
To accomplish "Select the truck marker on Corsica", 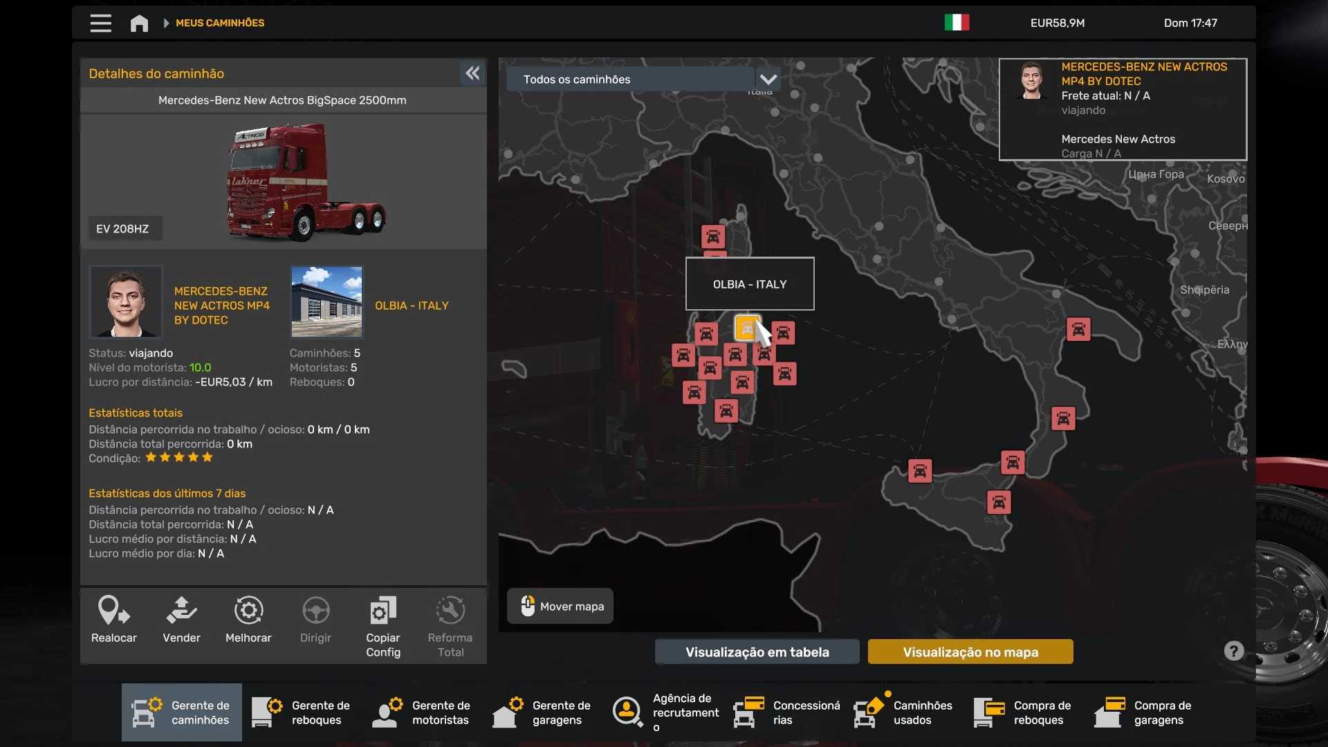I will tap(713, 237).
